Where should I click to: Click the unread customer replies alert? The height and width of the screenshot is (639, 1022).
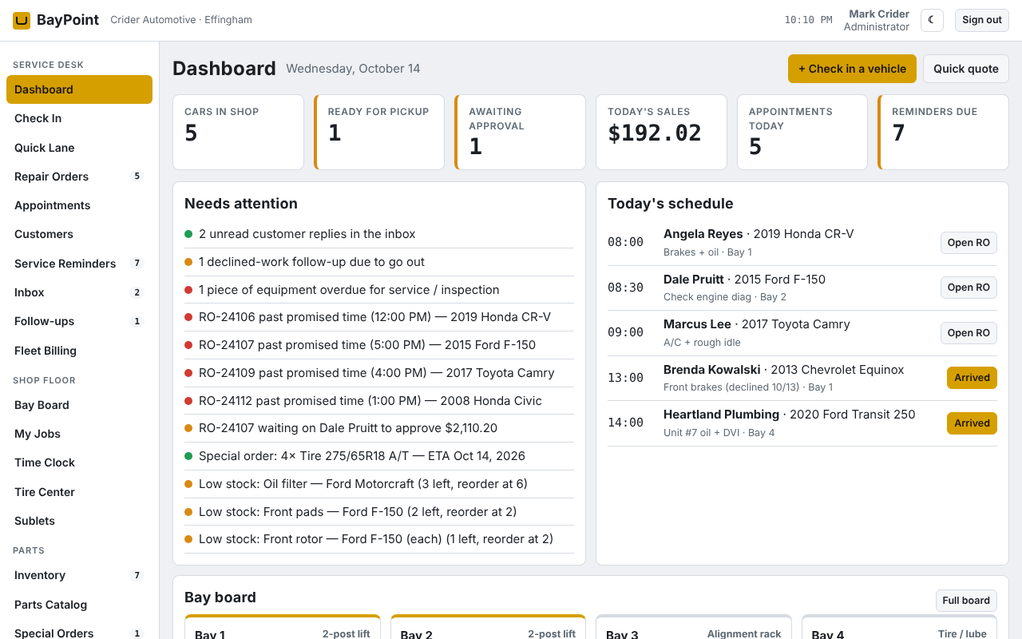pos(379,234)
